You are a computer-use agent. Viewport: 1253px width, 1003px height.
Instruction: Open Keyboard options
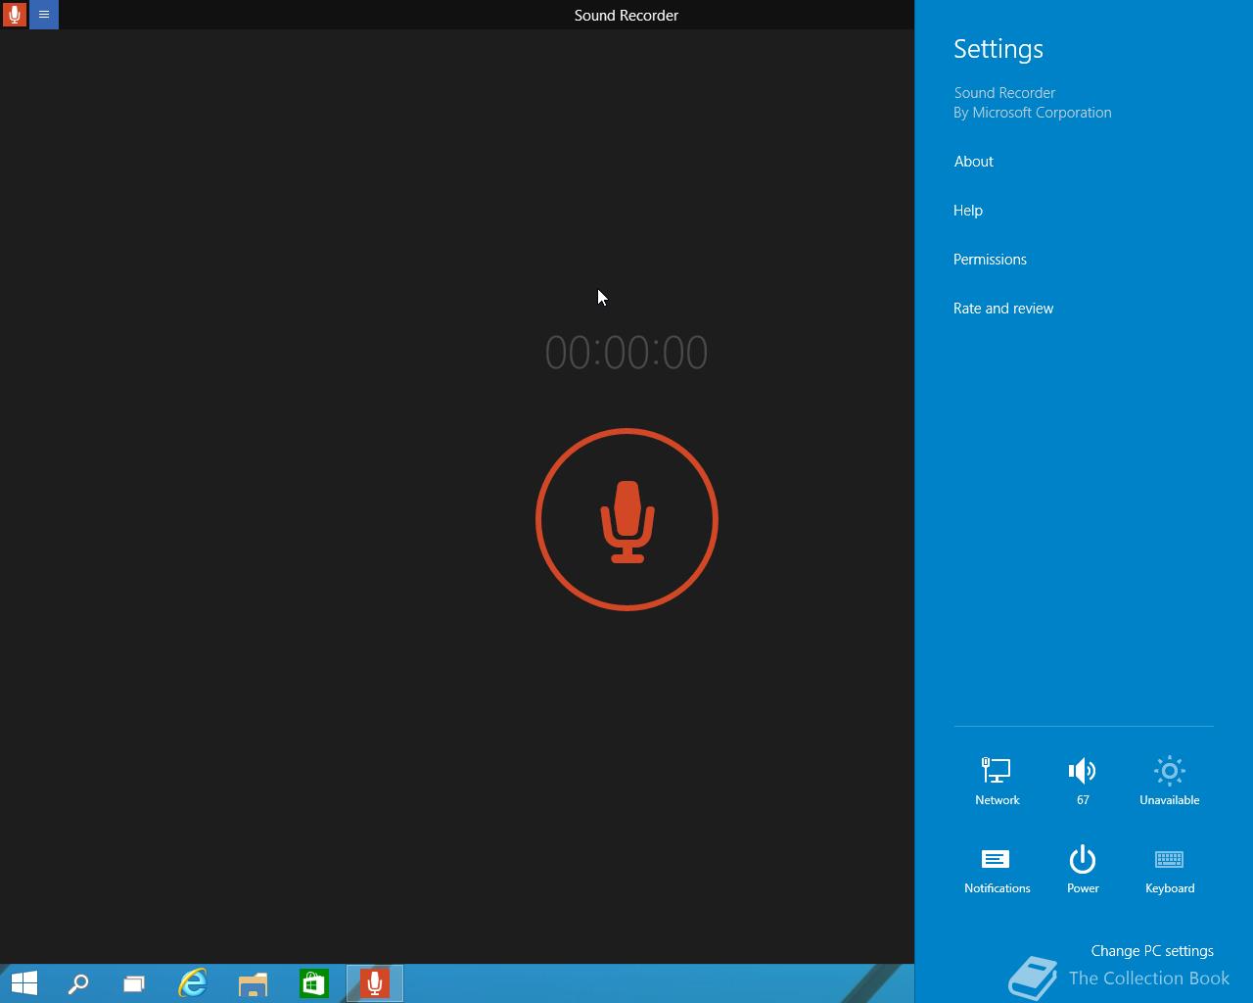coord(1170,870)
